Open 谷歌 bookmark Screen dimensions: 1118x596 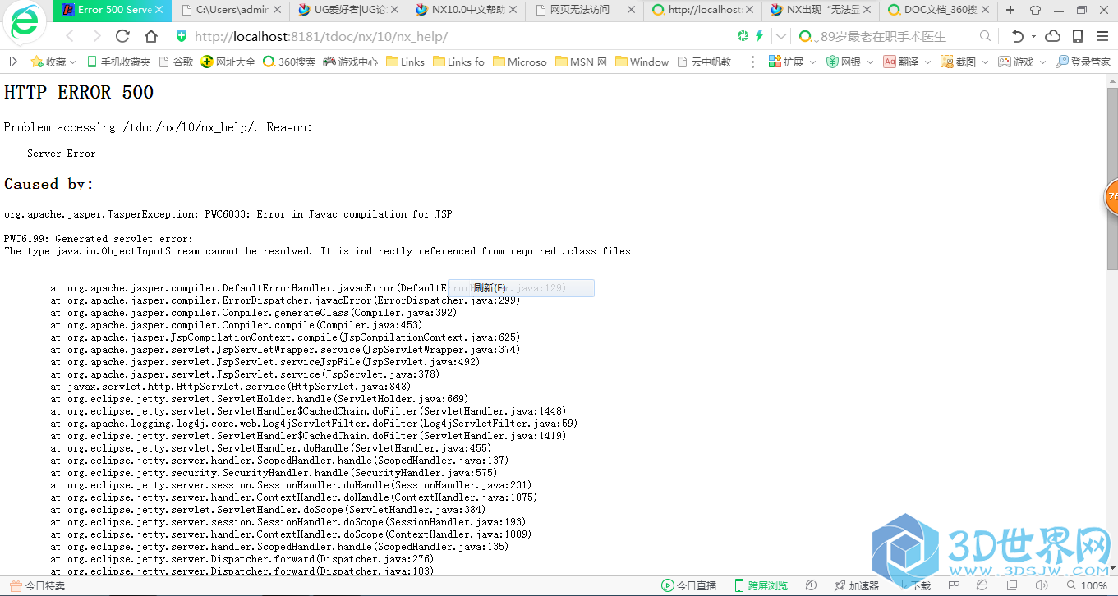click(x=176, y=62)
